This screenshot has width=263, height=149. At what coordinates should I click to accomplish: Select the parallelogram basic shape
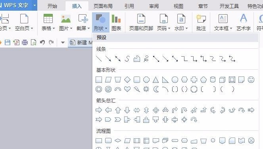click(108, 80)
